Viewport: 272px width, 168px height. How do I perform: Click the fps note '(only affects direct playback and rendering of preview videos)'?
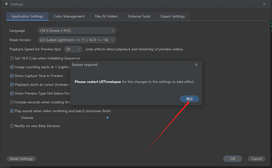click(x=134, y=49)
